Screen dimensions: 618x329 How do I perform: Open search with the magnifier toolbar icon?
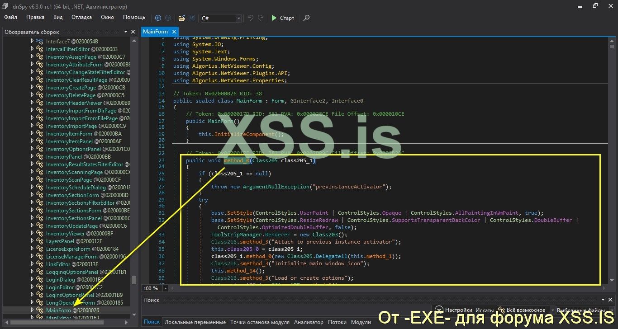(x=306, y=18)
